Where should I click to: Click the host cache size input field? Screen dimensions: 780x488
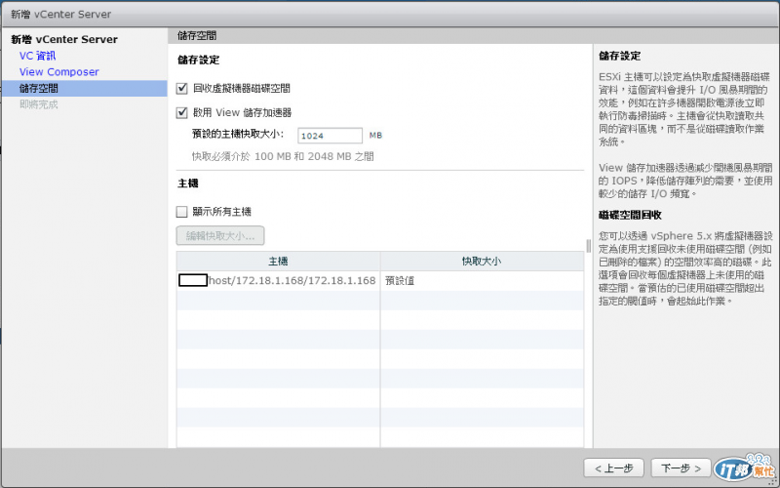coord(330,136)
